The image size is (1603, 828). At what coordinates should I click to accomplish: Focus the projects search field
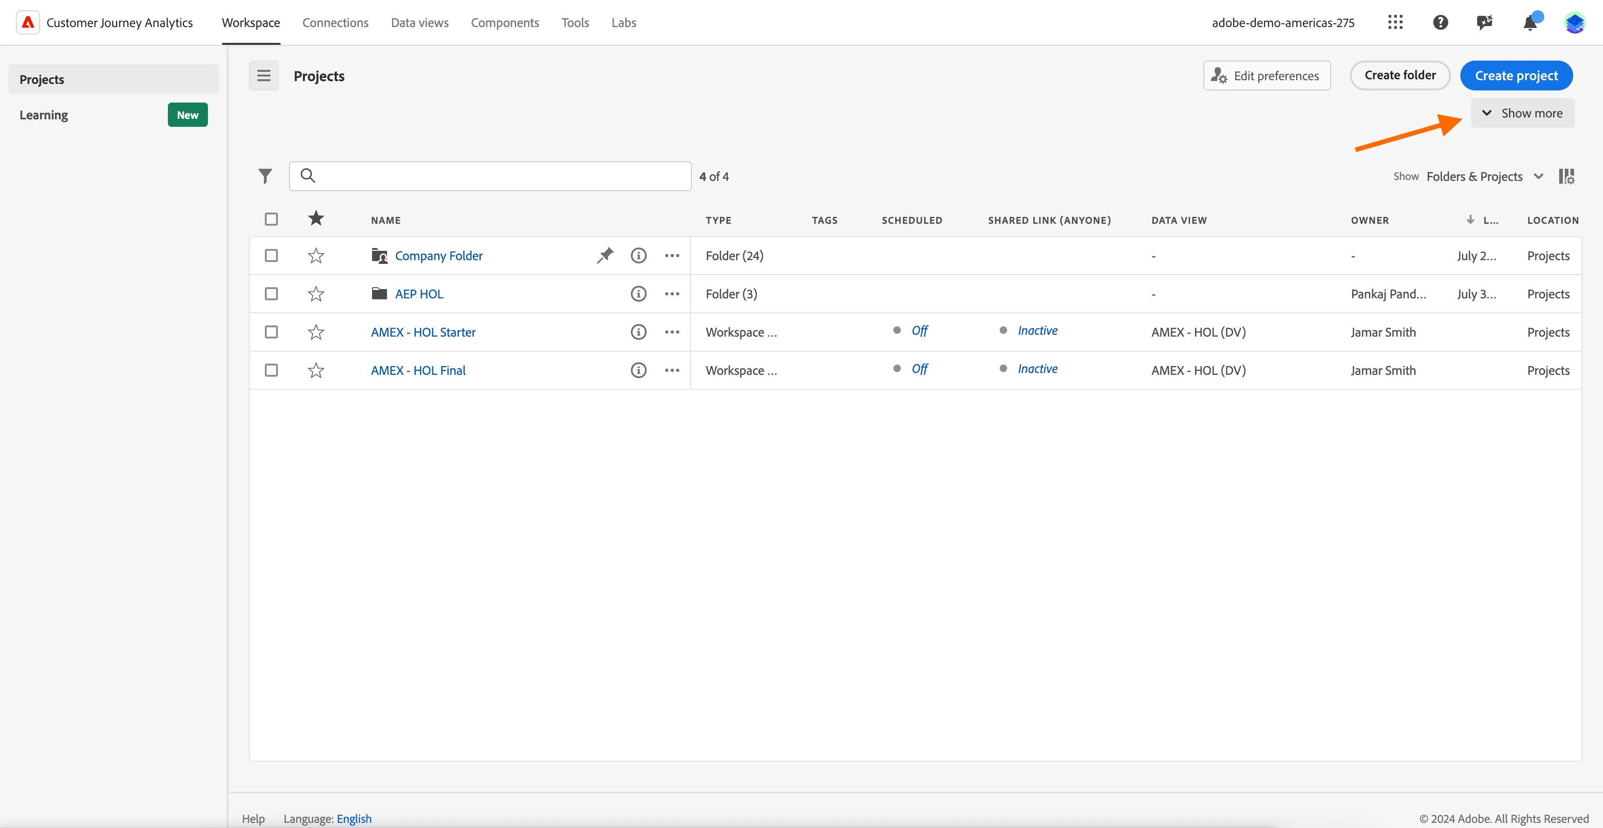491,177
